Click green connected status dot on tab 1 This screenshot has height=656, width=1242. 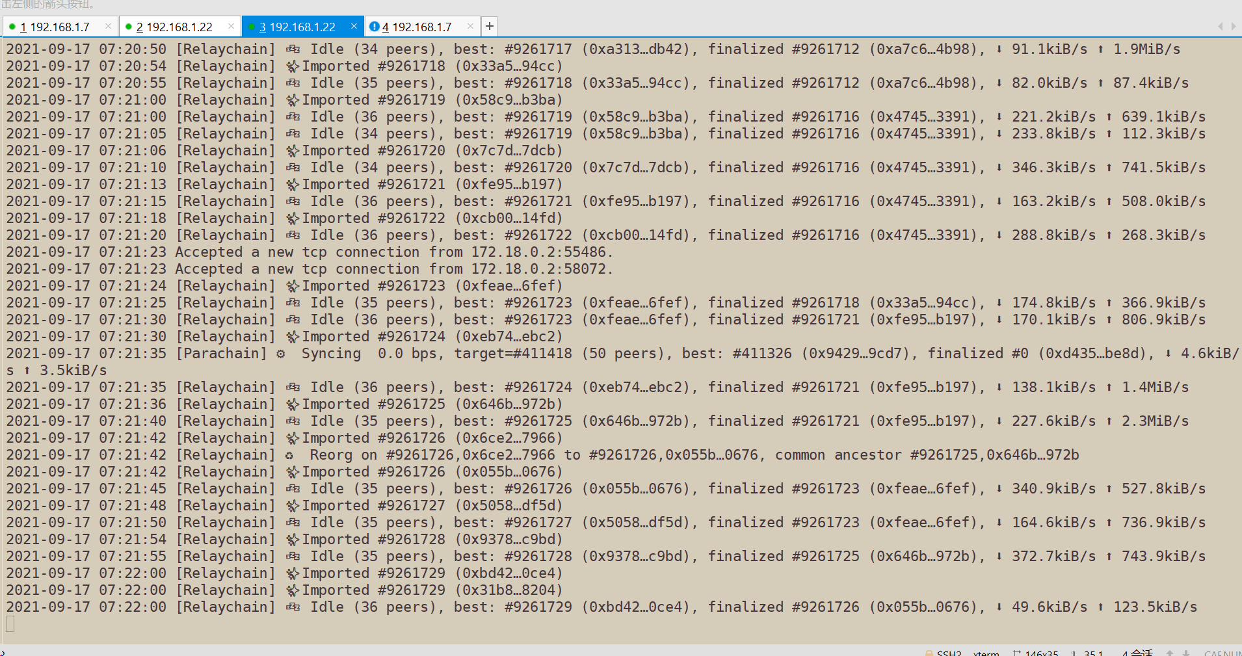(12, 27)
